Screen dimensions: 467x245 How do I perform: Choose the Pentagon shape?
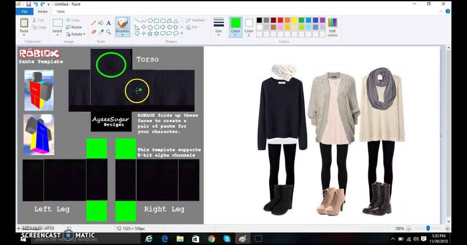(x=150, y=27)
